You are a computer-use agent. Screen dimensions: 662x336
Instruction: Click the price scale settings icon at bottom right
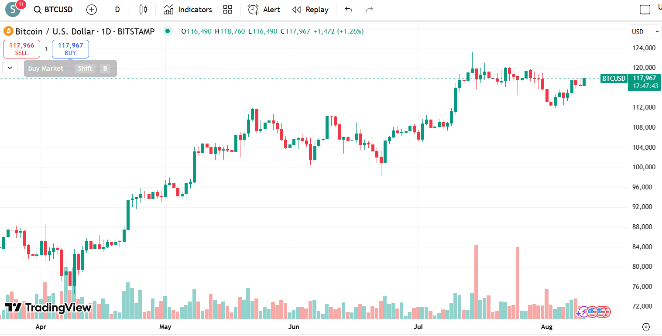point(646,327)
